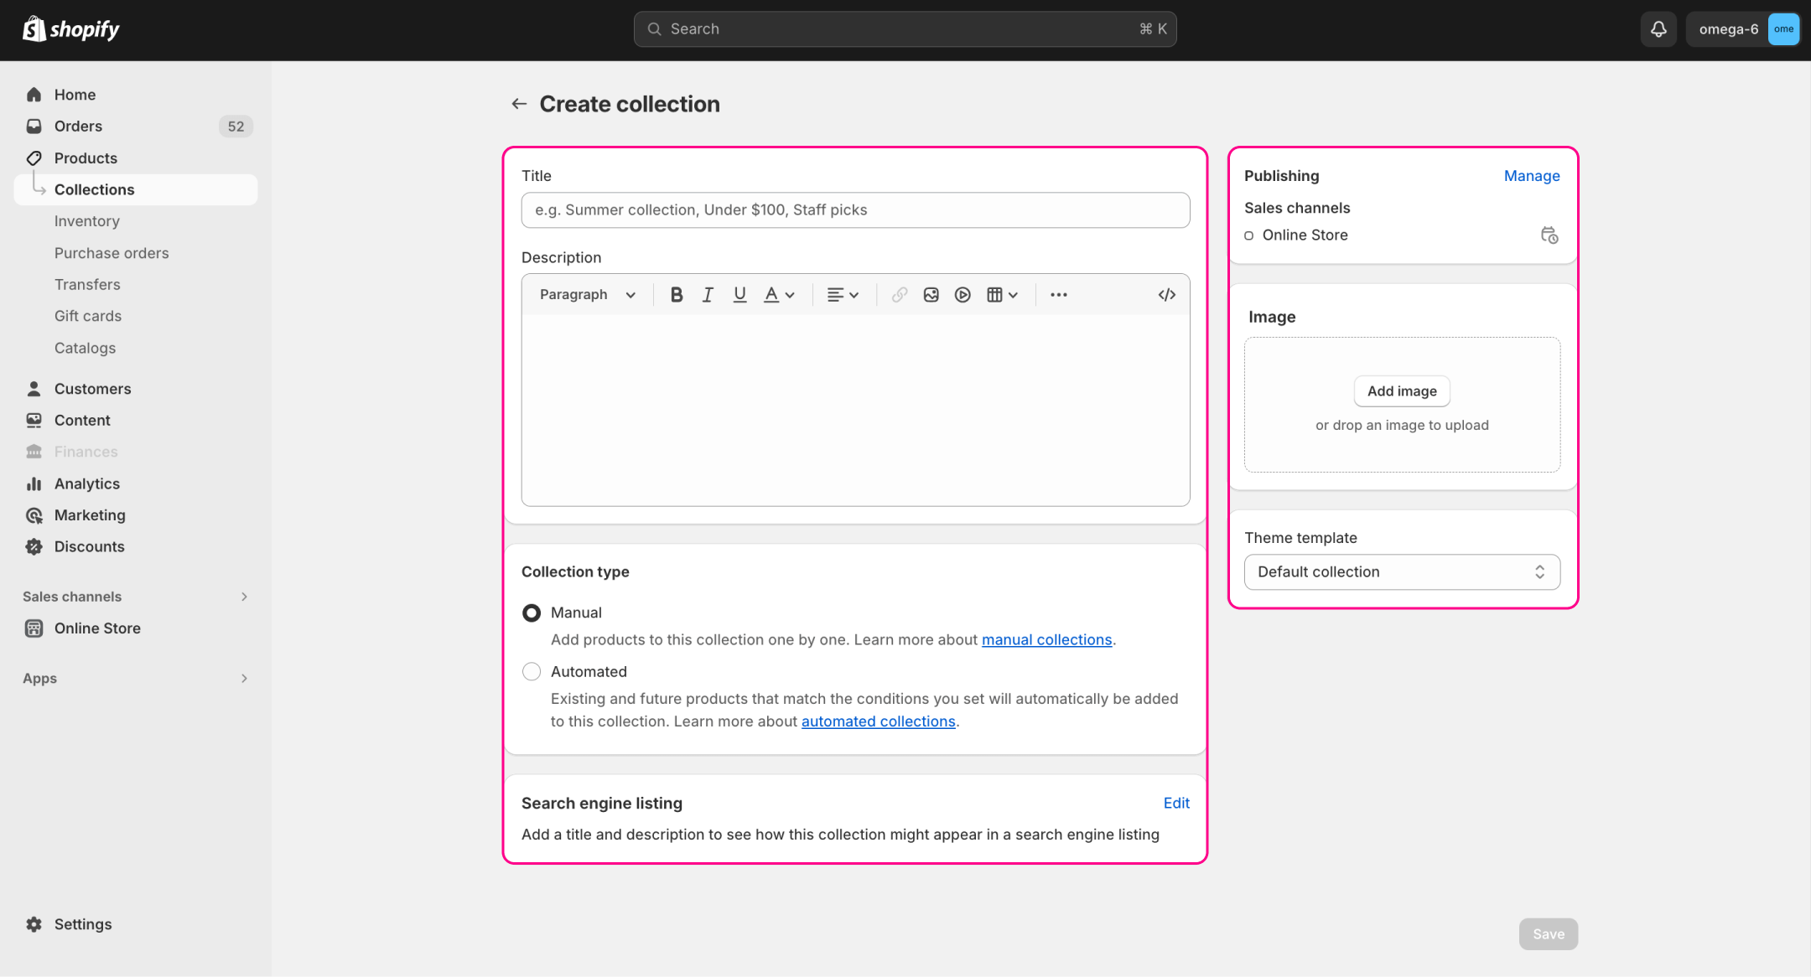The image size is (1811, 977).
Task: Click the schedule availability icon for Online Store
Action: click(1549, 235)
